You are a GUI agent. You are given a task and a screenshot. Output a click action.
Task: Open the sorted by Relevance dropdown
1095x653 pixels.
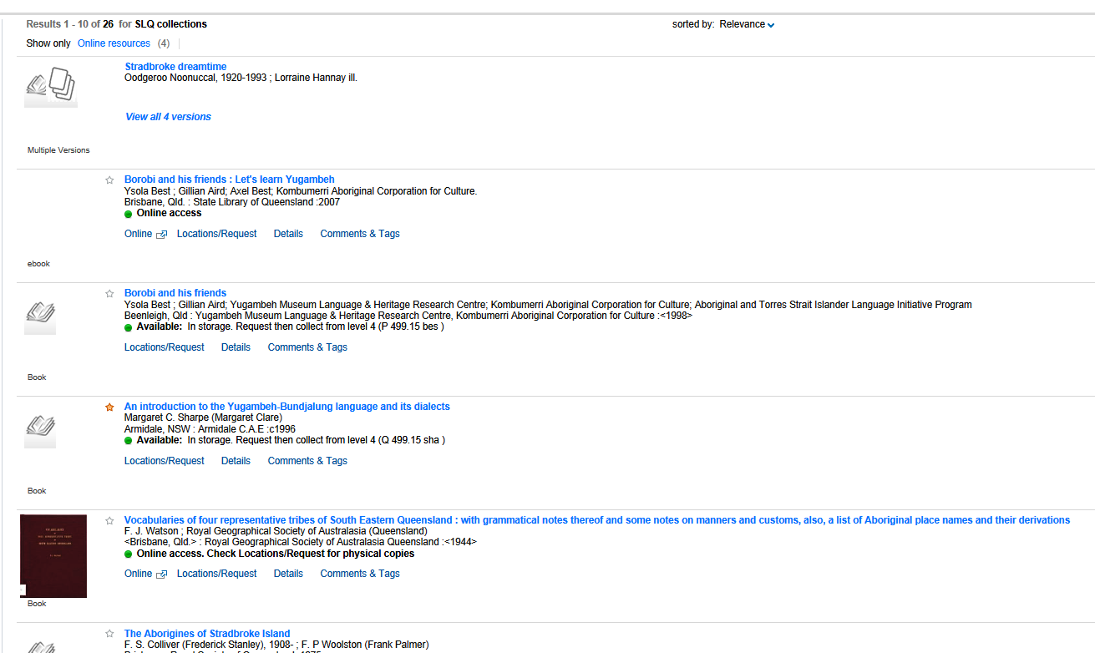click(x=747, y=24)
